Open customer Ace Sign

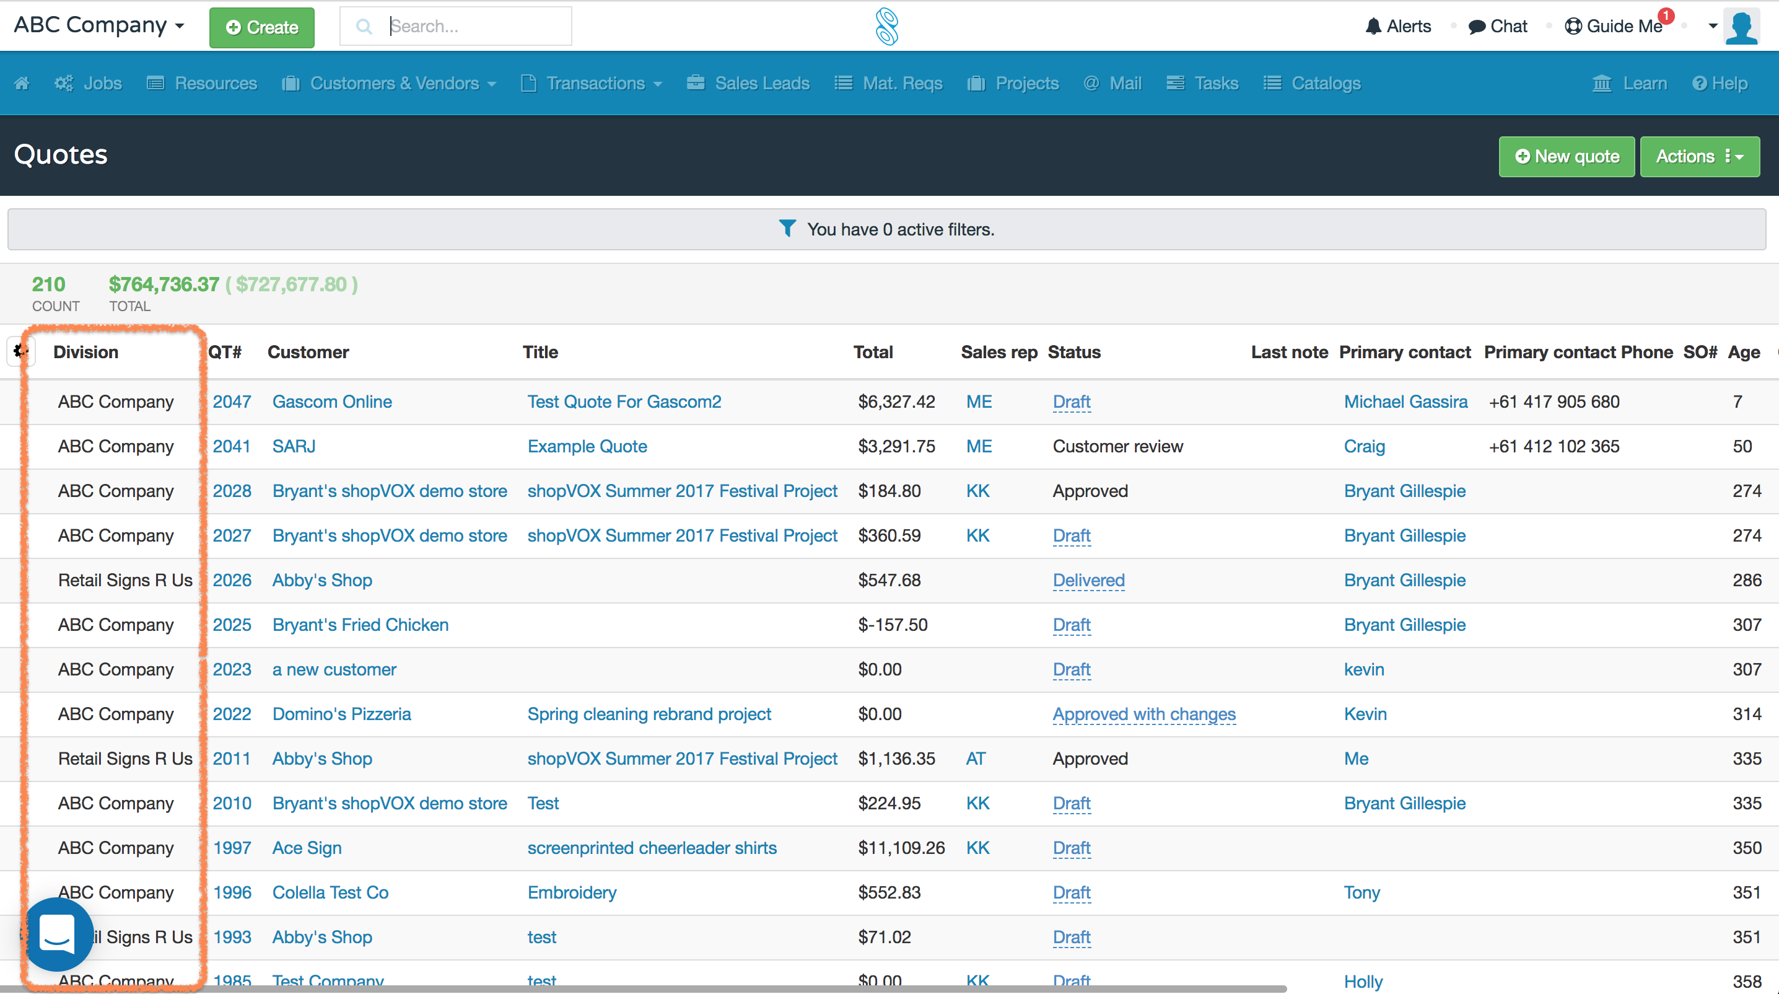tap(307, 848)
